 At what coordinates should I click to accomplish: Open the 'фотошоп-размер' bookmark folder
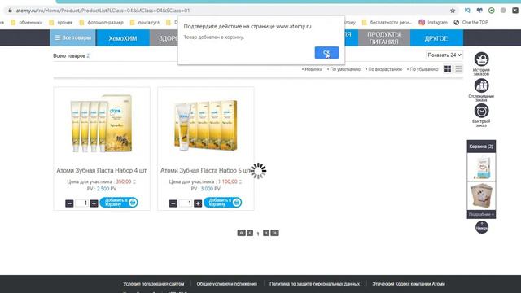(x=101, y=22)
